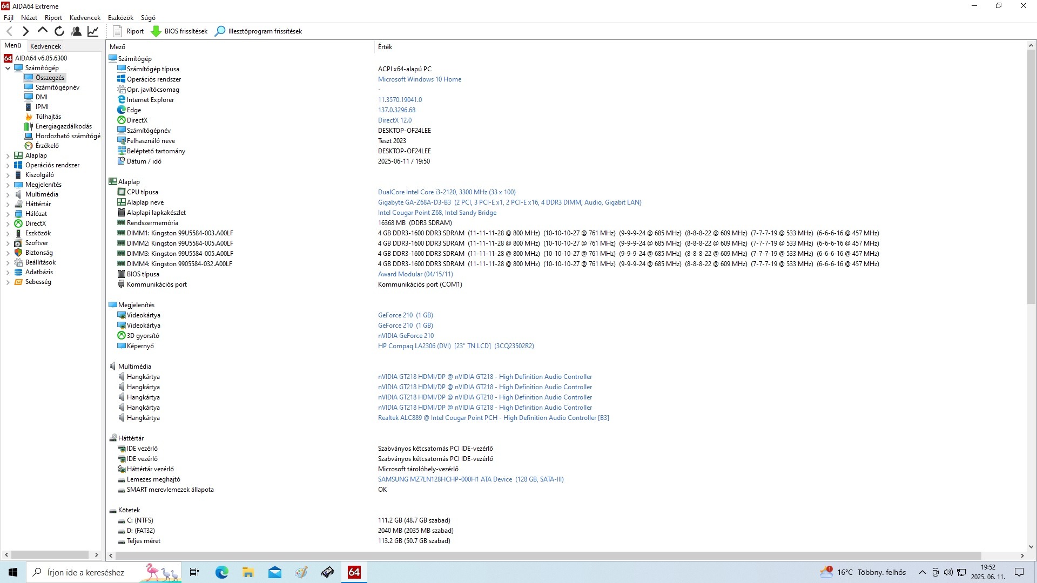This screenshot has width=1037, height=583.
Task: Select the DMI tree item
Action: pos(42,97)
